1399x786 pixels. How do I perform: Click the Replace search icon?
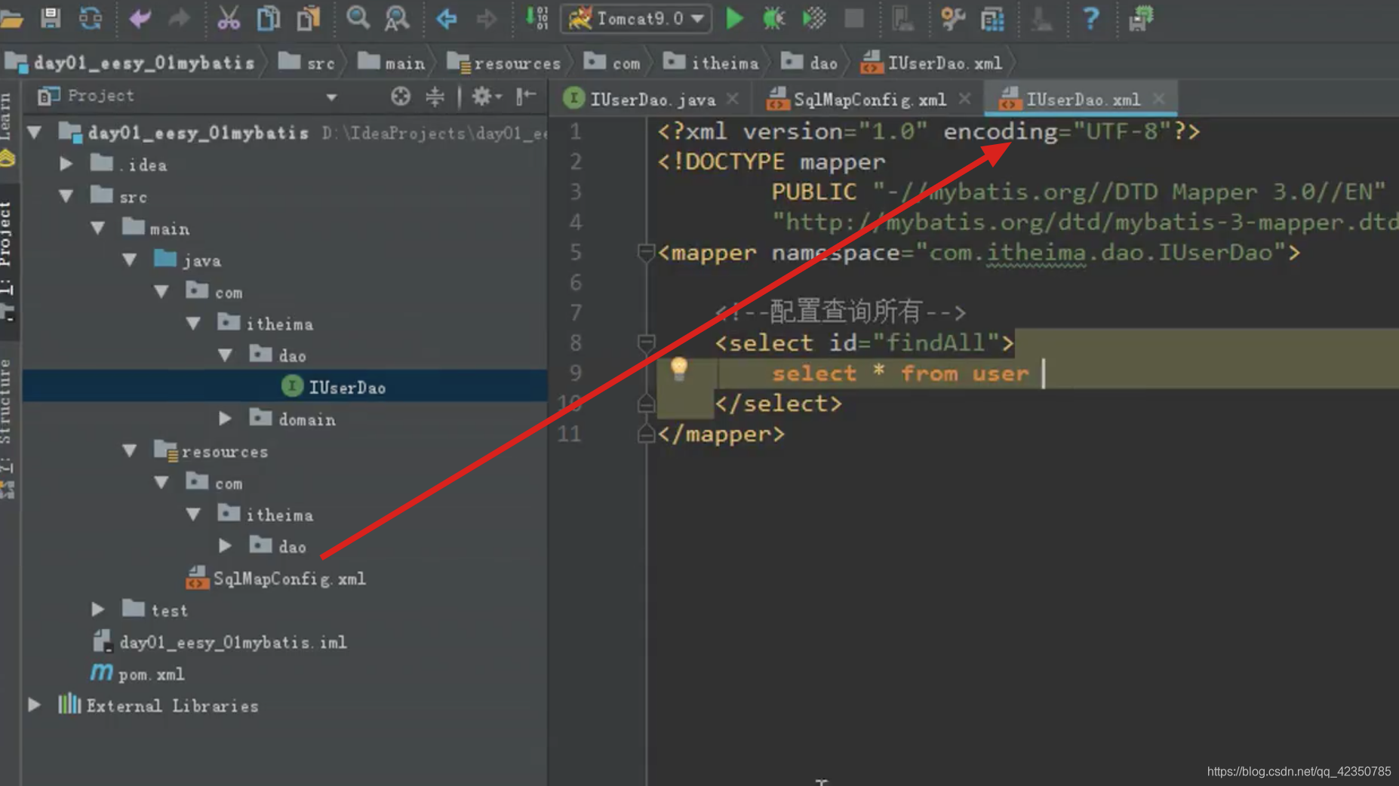397,18
